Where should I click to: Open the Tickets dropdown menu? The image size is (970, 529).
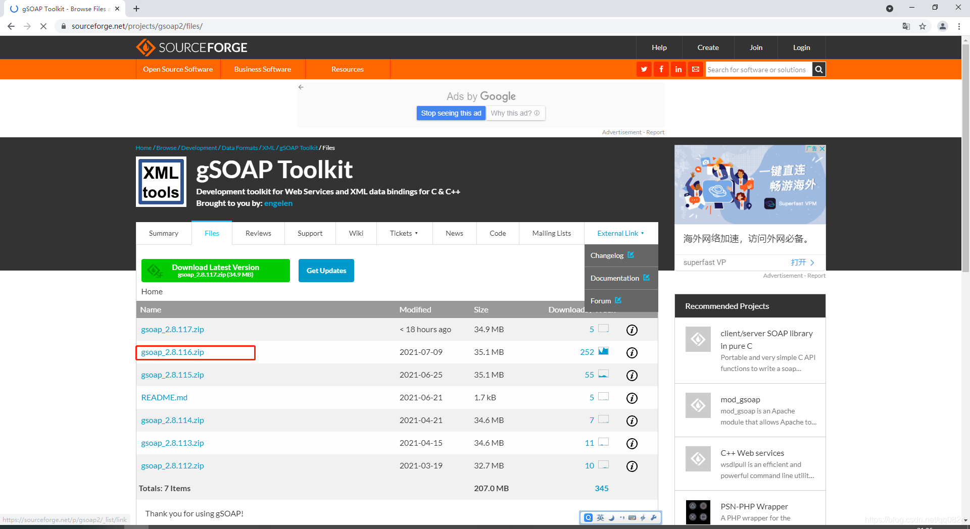(404, 233)
